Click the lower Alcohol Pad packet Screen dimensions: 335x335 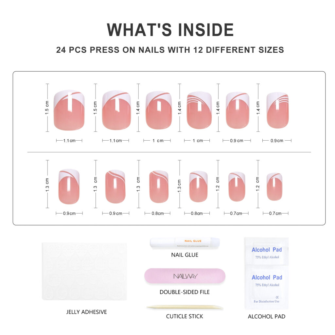tap(267, 284)
